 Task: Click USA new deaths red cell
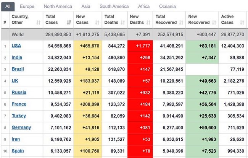coord(140,46)
